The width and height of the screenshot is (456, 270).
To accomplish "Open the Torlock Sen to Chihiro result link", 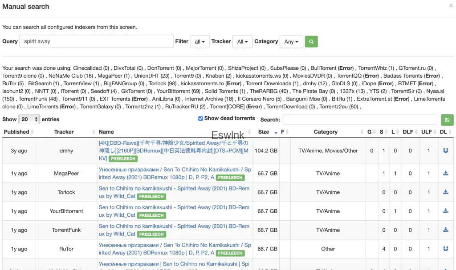I will click(x=174, y=188).
